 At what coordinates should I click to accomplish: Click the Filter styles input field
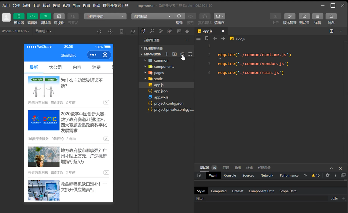click(x=260, y=198)
